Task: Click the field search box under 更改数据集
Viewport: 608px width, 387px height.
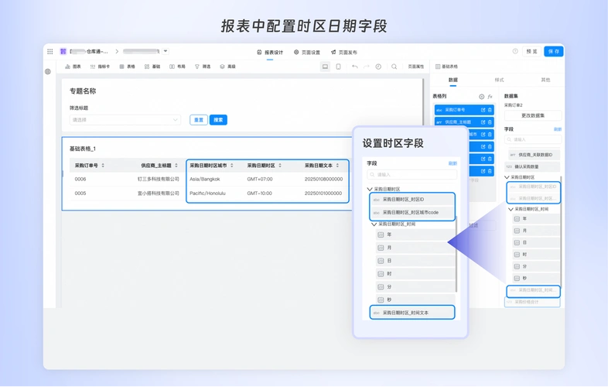Action: [533, 139]
